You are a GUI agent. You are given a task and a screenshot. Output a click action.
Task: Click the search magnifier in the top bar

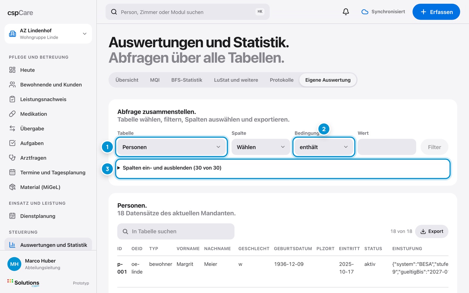click(114, 12)
